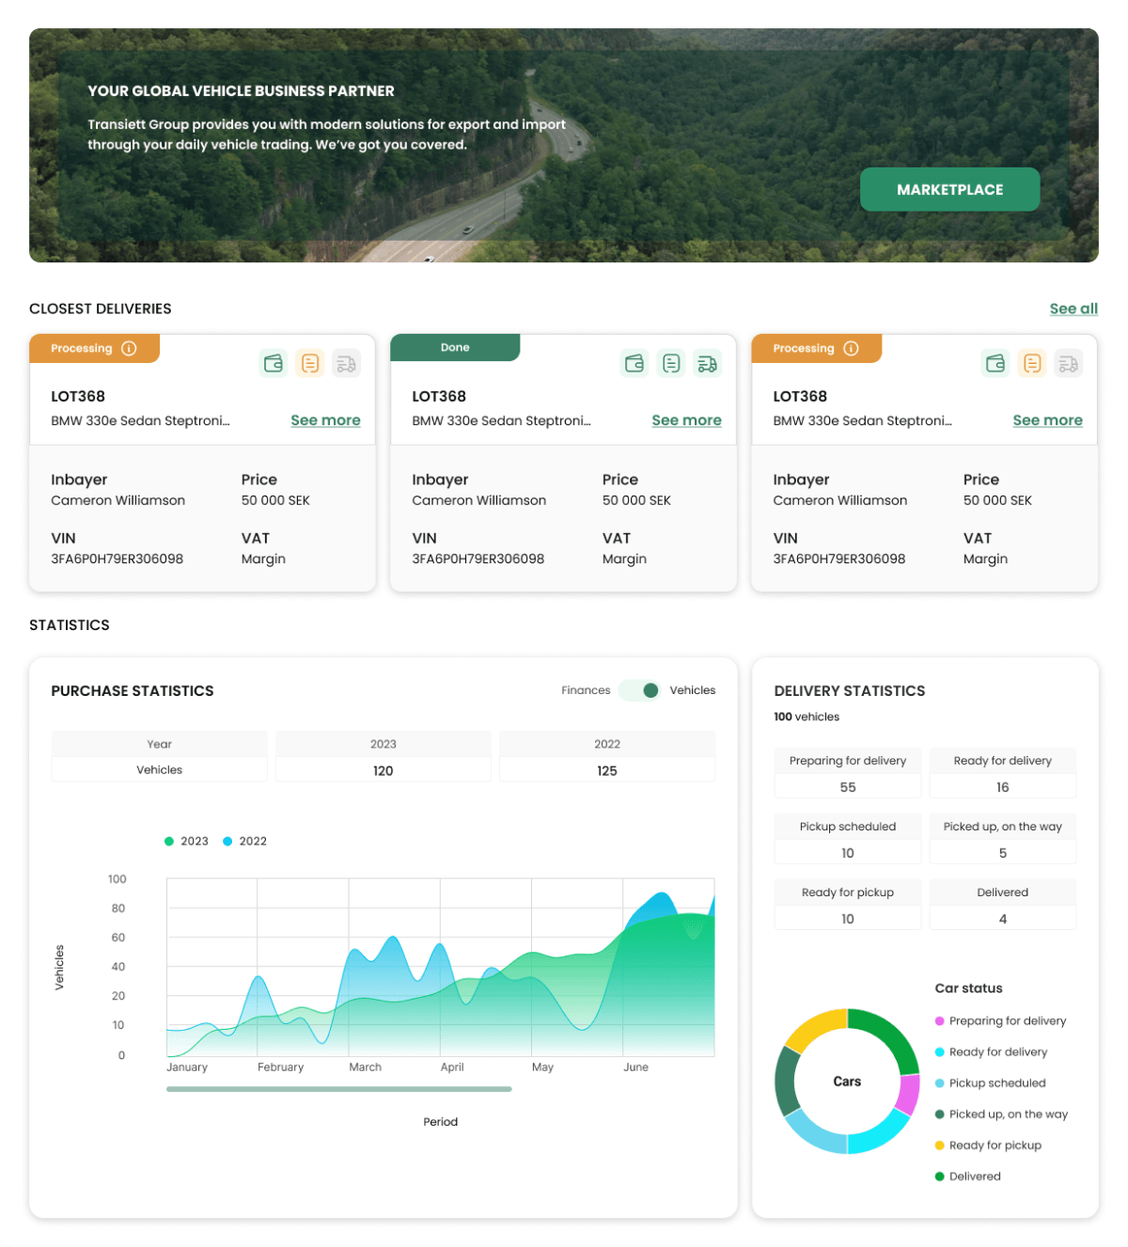Click the orange document icon on the third delivery card

pyautogui.click(x=1032, y=363)
